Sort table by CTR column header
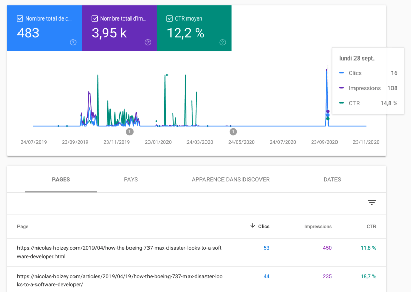 [371, 226]
